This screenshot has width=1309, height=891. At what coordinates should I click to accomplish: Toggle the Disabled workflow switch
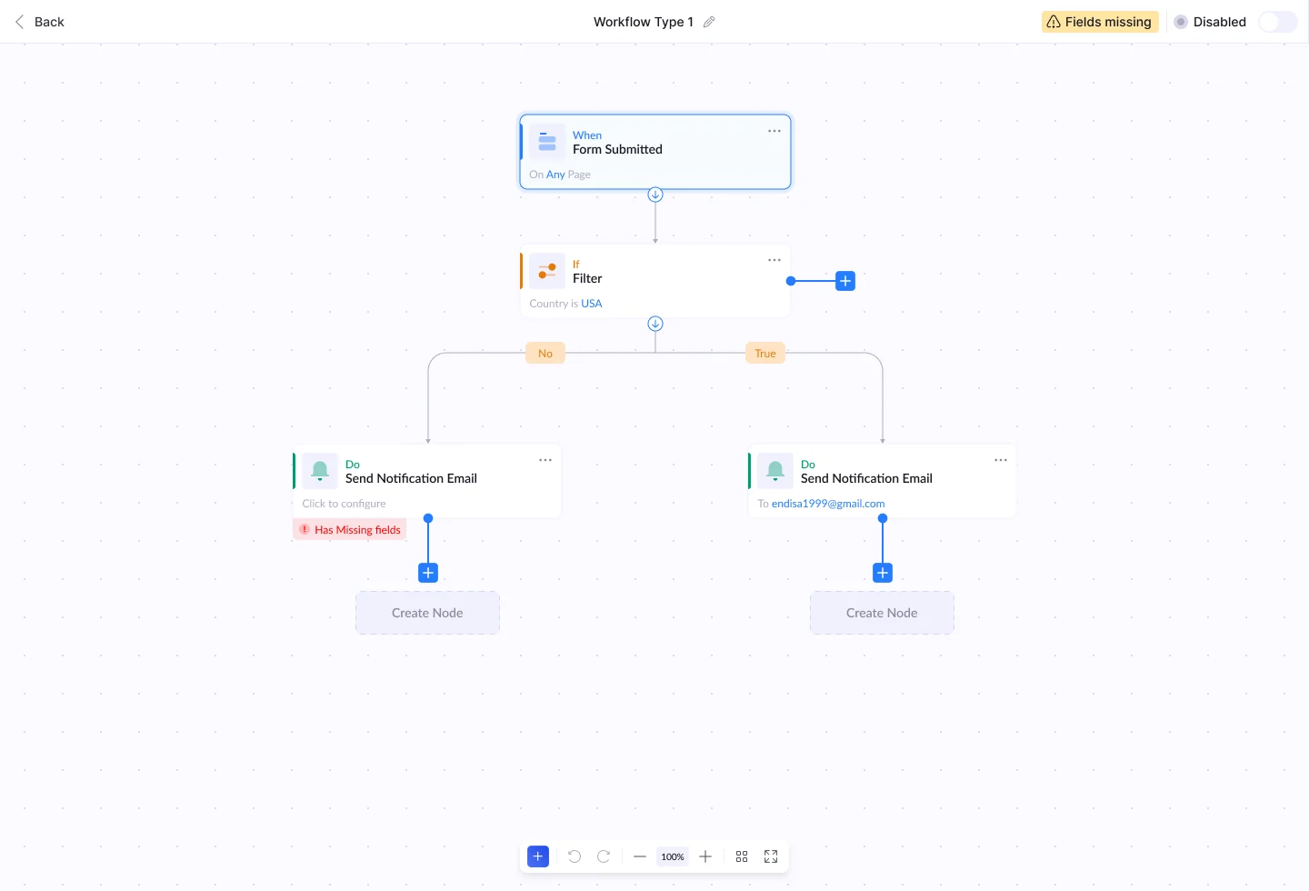1278,22
